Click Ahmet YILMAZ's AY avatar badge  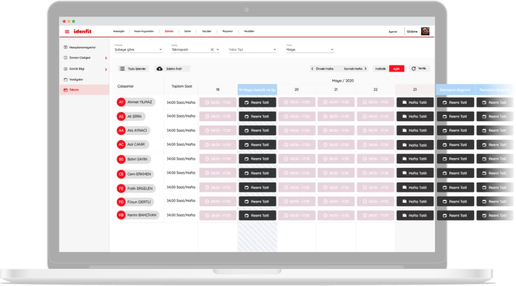click(121, 102)
